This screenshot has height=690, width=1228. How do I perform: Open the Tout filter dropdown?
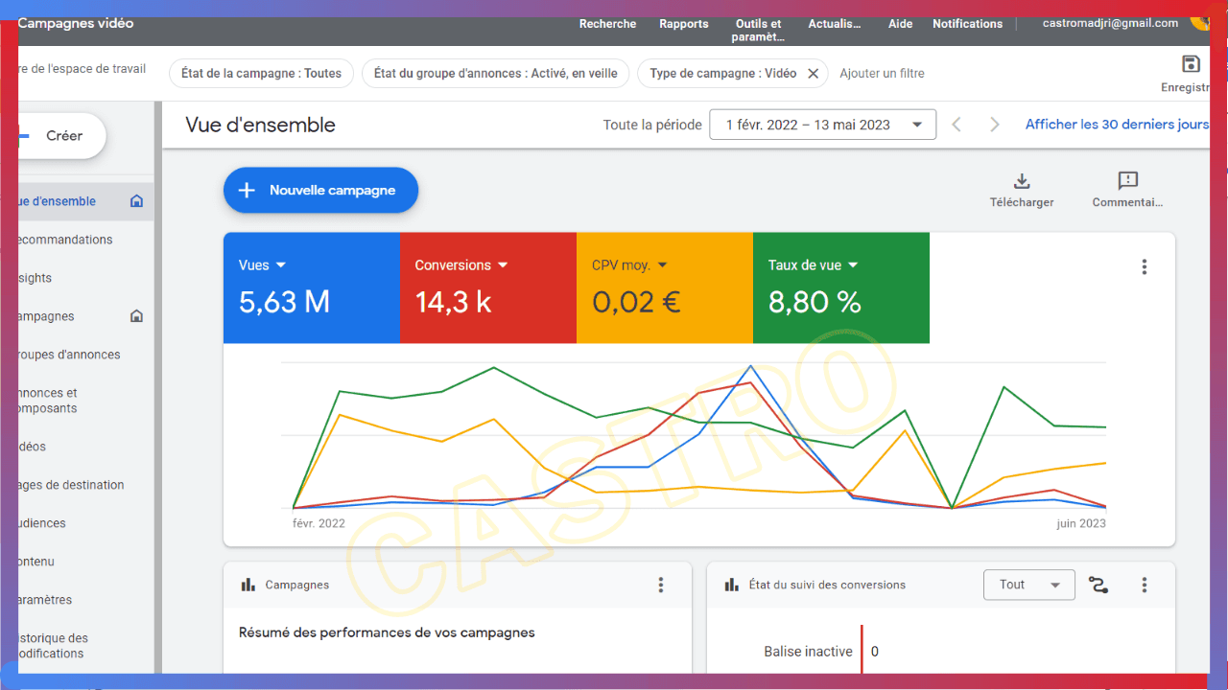(1028, 585)
